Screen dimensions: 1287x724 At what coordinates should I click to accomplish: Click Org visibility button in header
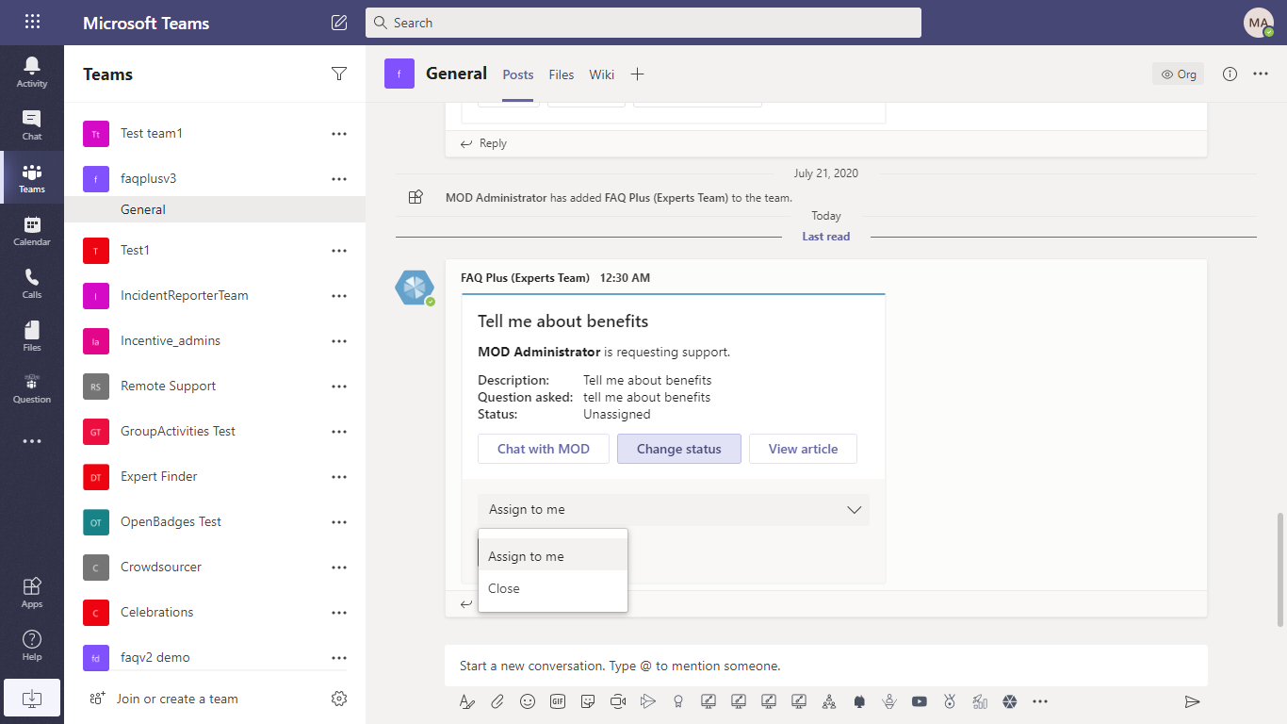[1178, 74]
